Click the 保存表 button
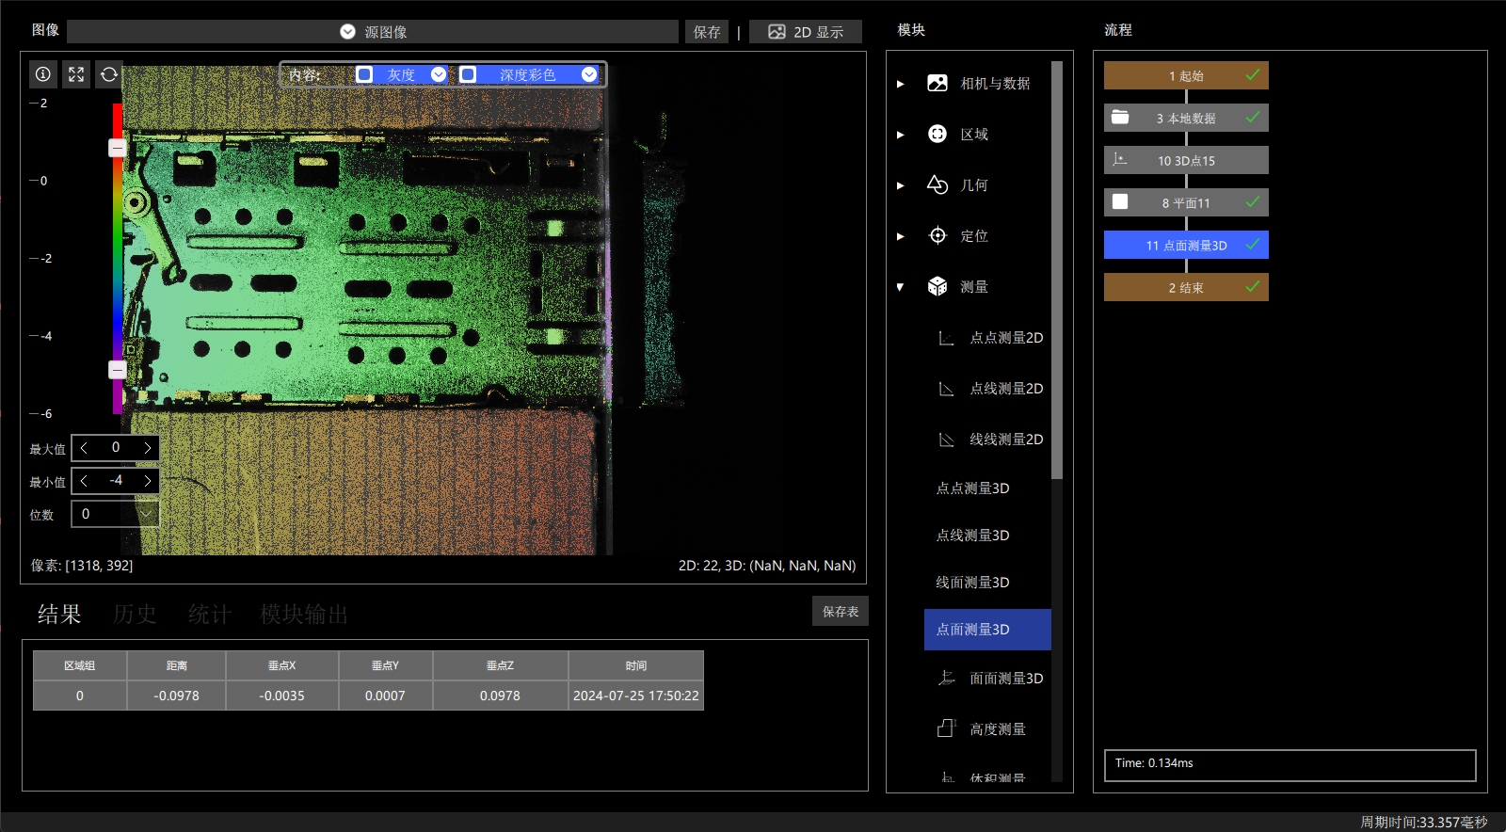The image size is (1506, 832). (841, 612)
